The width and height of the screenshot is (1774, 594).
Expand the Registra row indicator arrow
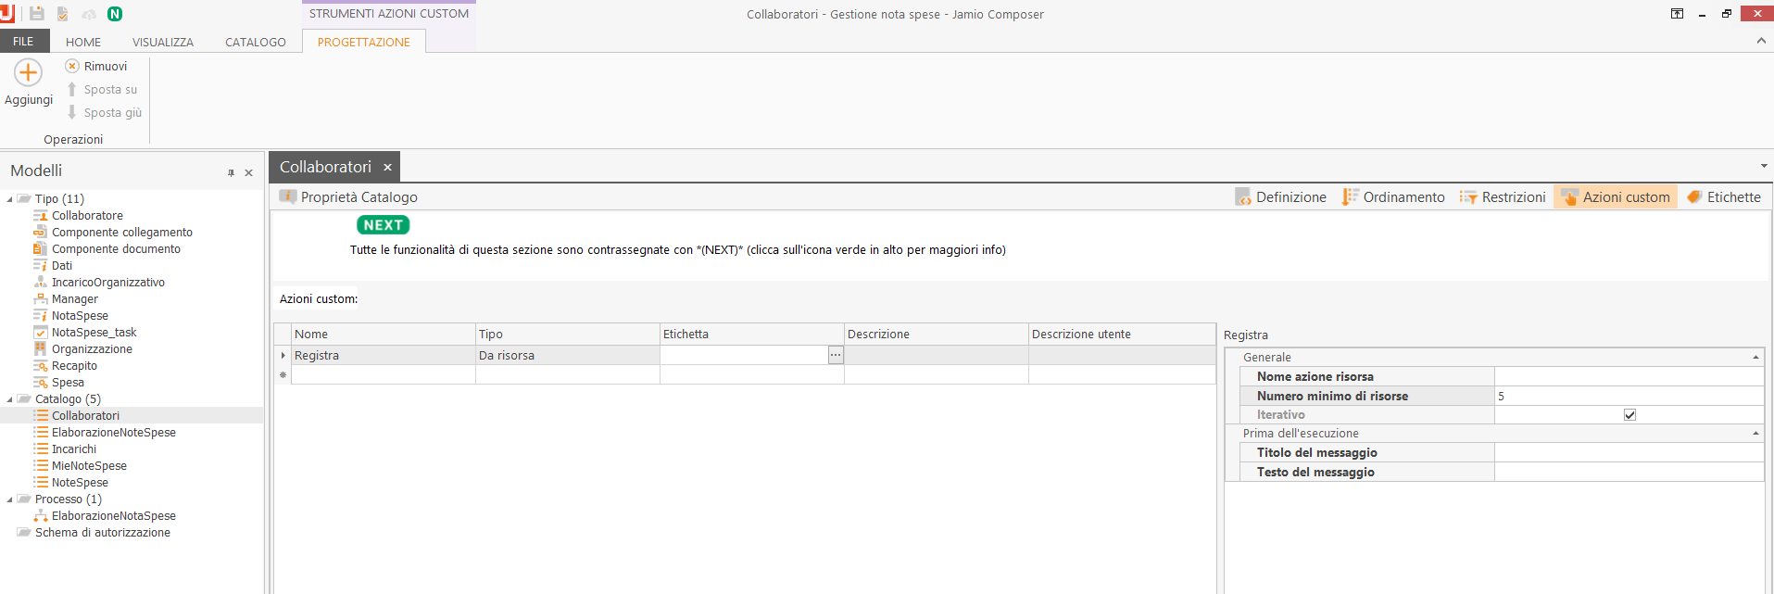pos(283,355)
